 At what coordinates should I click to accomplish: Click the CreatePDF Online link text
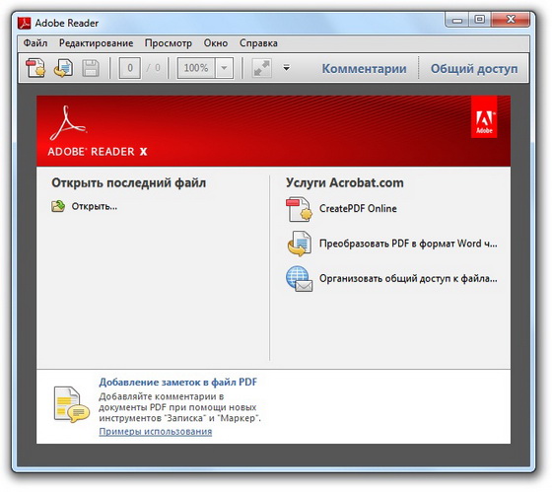358,208
